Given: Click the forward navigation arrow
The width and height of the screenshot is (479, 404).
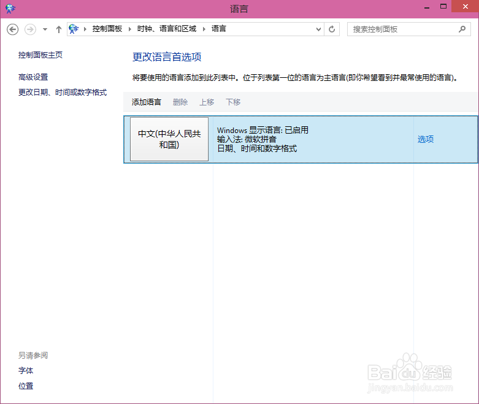Looking at the screenshot, I should 30,29.
